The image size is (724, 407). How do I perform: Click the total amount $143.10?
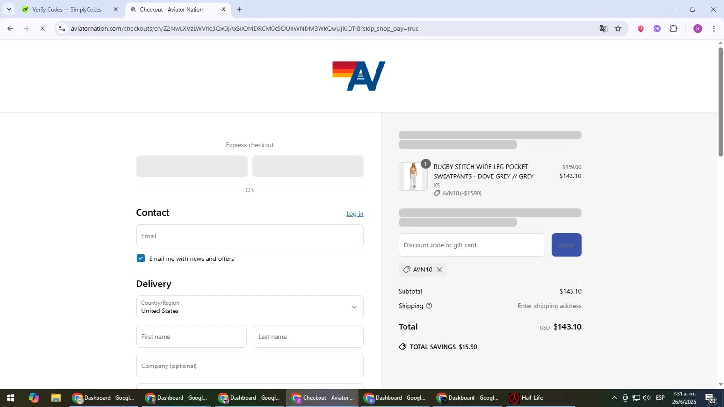tap(567, 327)
